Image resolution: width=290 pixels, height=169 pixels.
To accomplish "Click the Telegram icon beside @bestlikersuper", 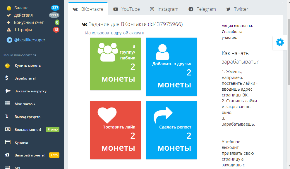I will coord(9,40).
